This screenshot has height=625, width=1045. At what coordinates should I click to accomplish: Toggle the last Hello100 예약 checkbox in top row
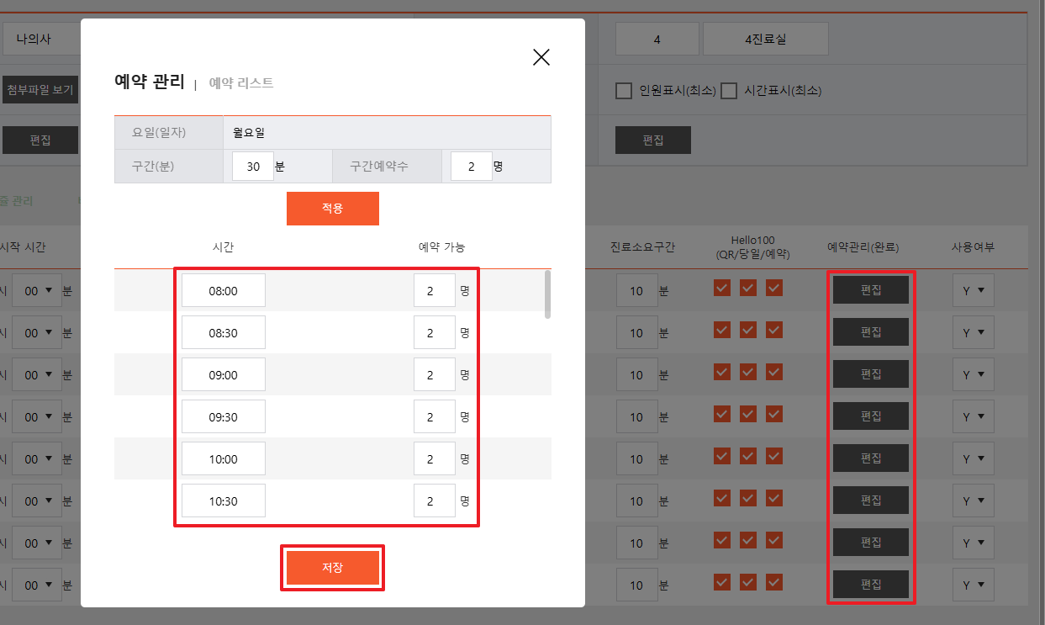[774, 288]
